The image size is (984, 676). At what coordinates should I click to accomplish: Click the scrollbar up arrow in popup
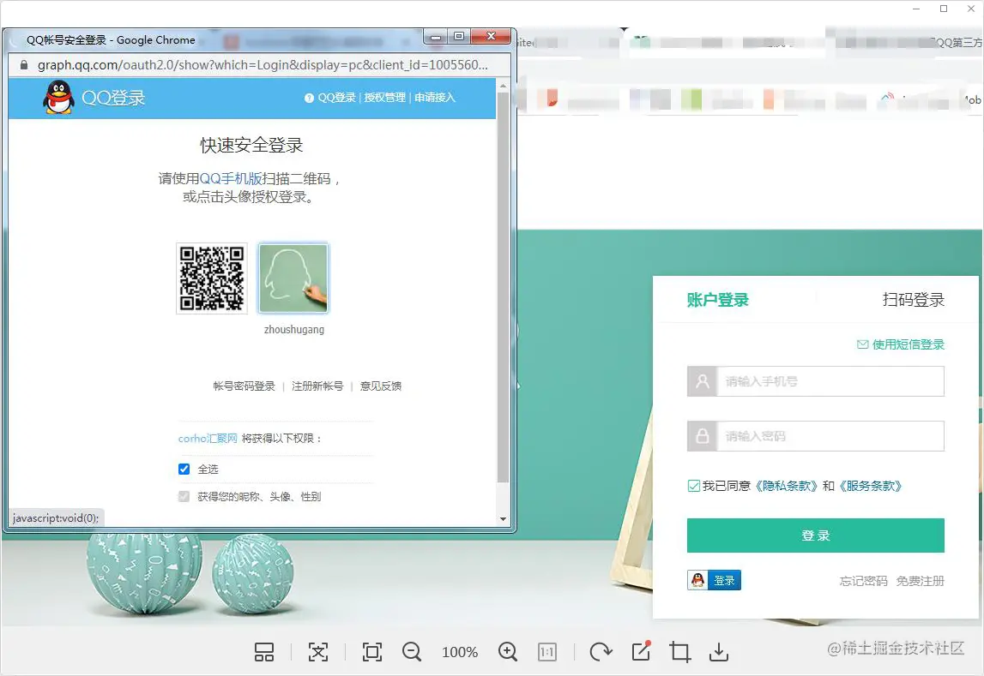coord(503,85)
